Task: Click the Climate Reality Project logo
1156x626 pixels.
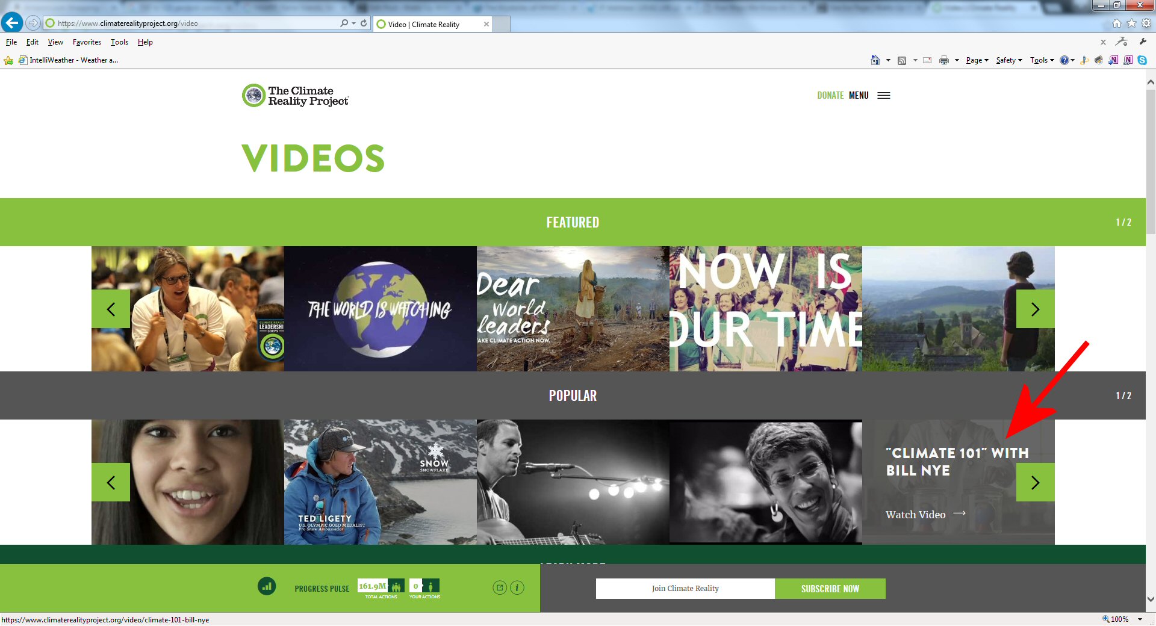Action: [x=295, y=96]
